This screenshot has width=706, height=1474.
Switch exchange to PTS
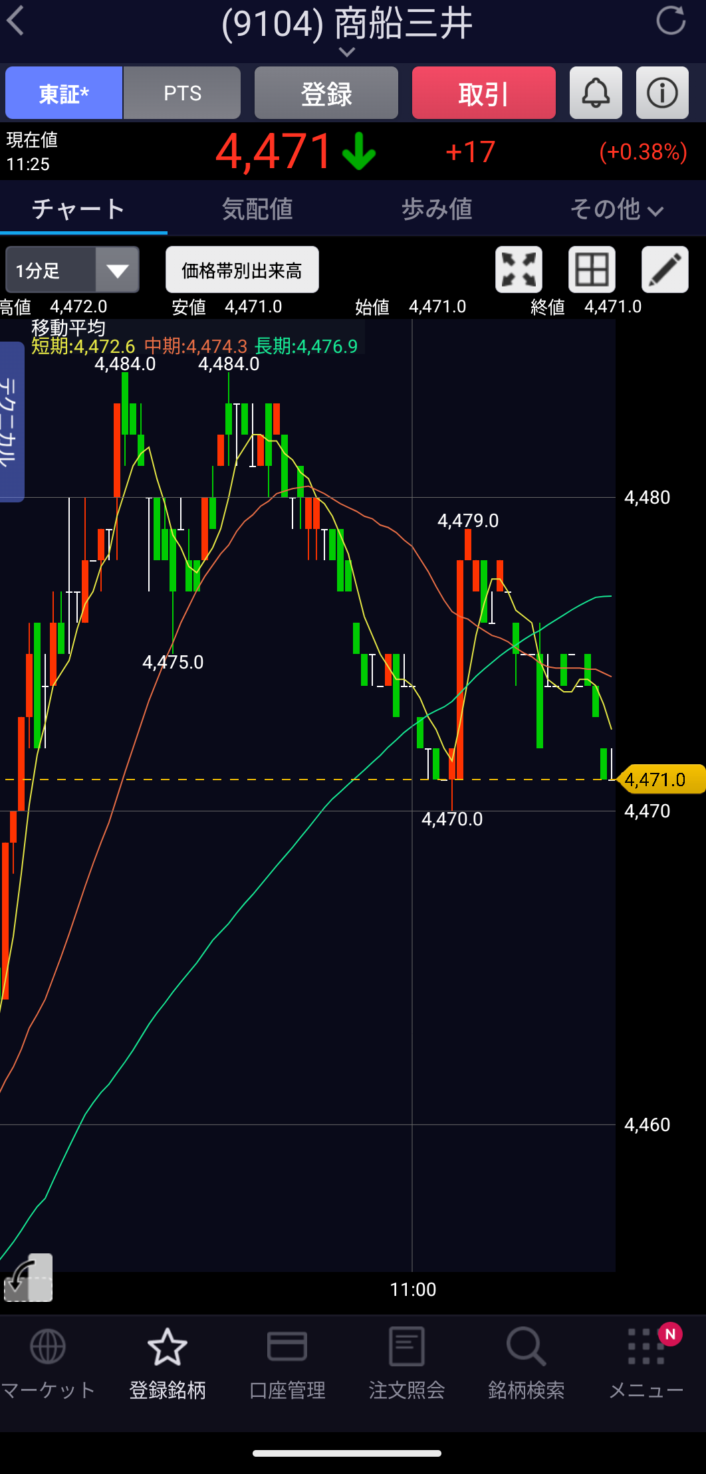coord(182,93)
